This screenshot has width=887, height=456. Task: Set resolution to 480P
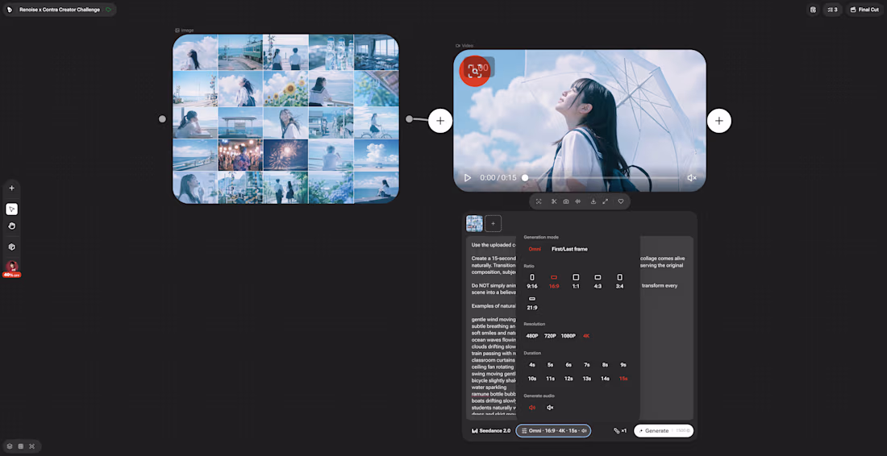(x=531, y=336)
